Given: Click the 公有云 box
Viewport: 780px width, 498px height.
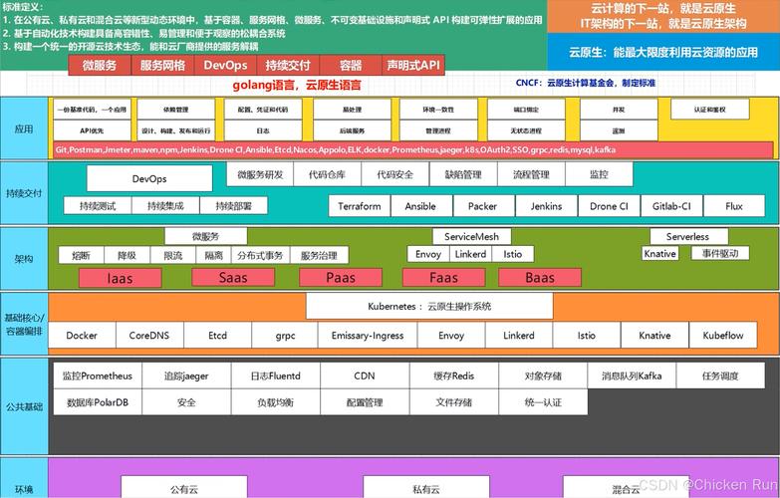Looking at the screenshot, I should click(184, 487).
